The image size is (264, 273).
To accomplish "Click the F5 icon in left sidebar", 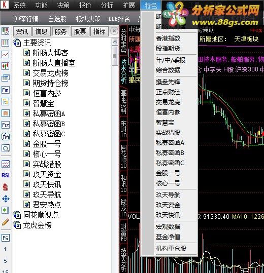I will coord(5,238).
